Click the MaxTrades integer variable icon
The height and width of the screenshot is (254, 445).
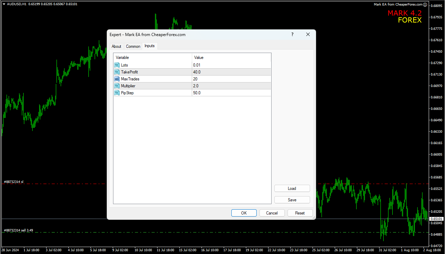coord(117,79)
